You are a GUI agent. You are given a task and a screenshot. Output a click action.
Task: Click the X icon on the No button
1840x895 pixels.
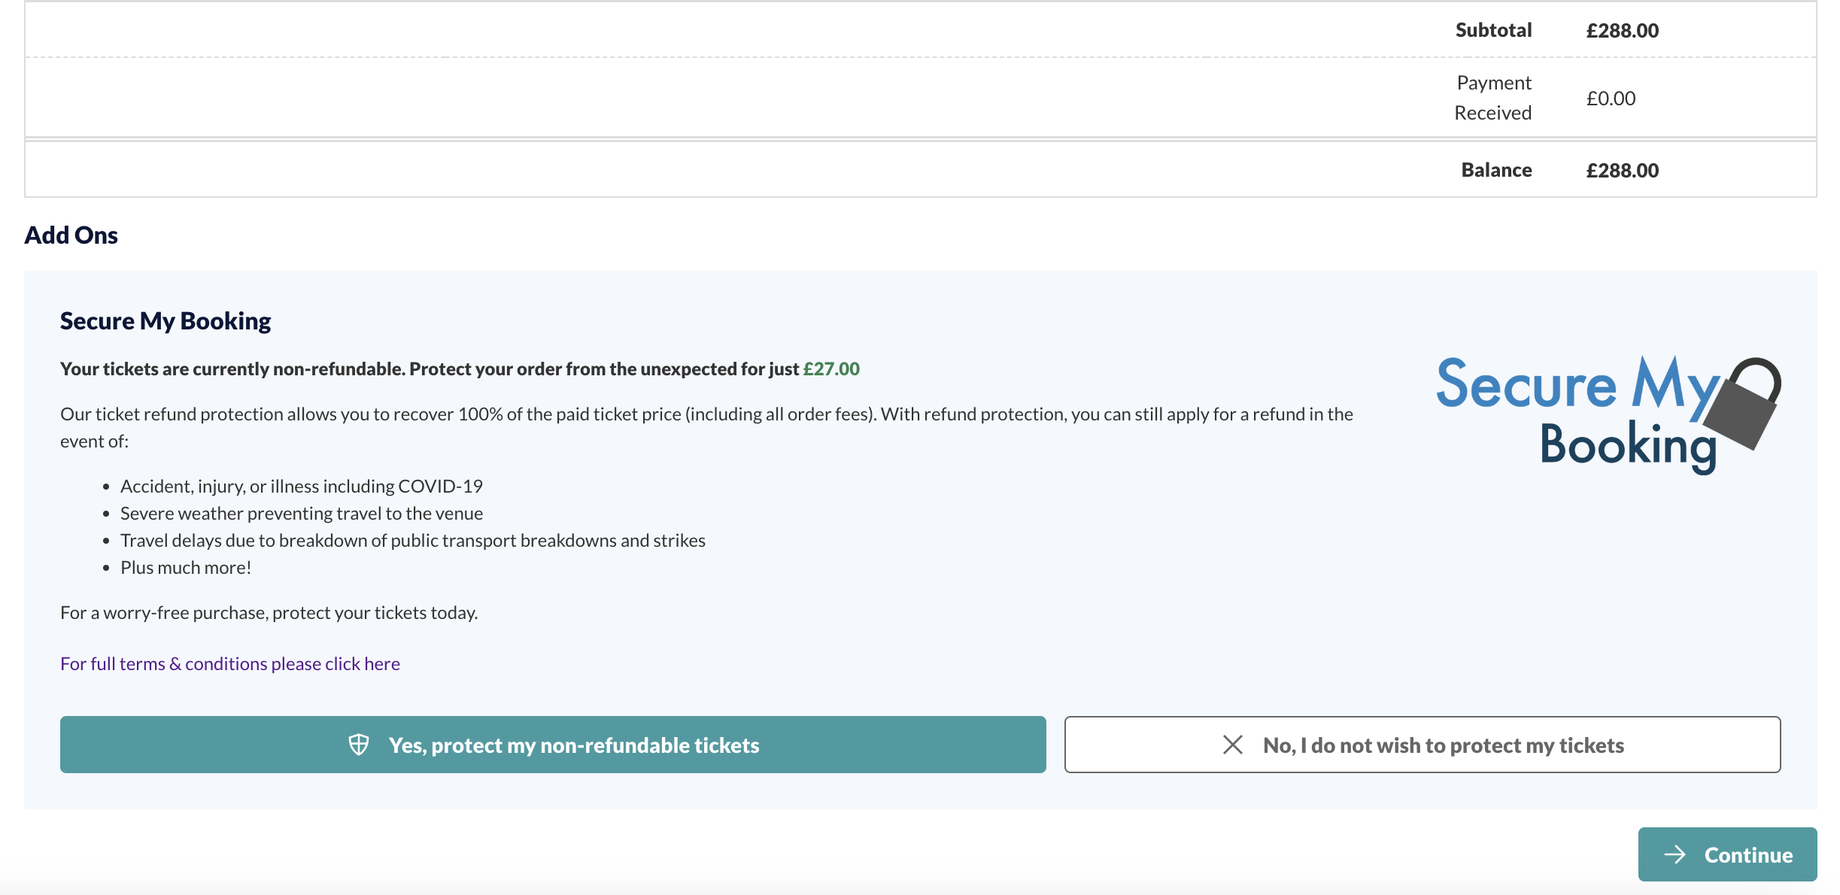click(1233, 745)
